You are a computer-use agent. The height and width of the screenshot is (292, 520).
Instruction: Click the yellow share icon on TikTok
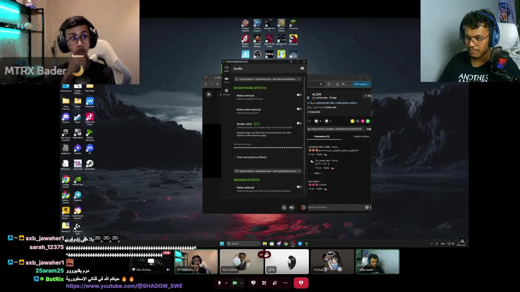point(352,121)
